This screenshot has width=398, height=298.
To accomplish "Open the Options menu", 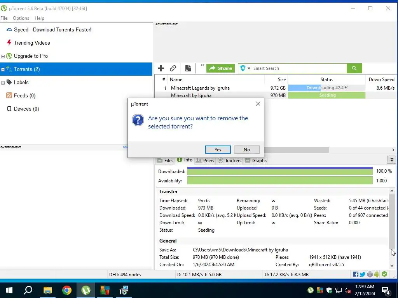I will (21, 18).
